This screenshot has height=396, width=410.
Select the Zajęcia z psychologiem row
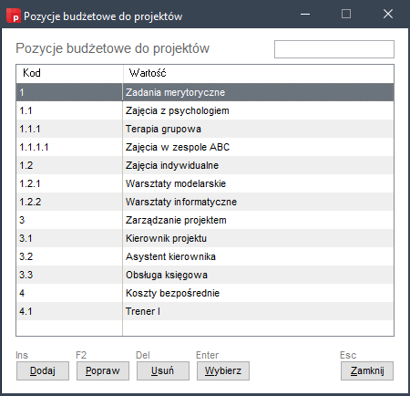[x=205, y=110]
